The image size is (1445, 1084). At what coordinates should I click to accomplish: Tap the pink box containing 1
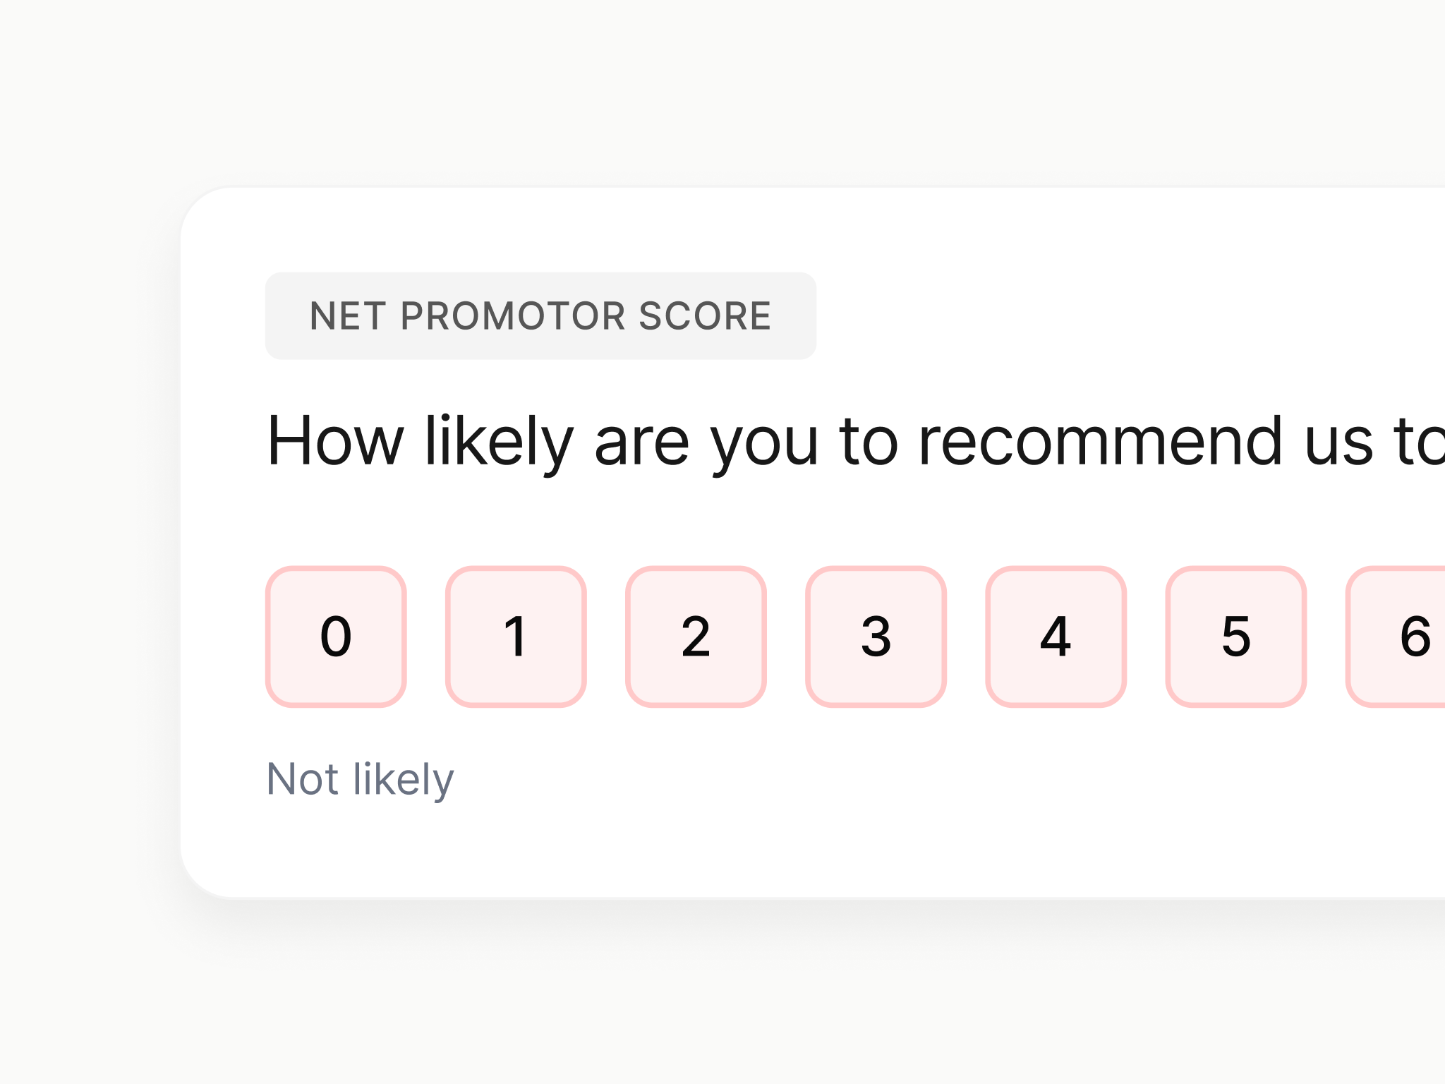[x=516, y=637]
